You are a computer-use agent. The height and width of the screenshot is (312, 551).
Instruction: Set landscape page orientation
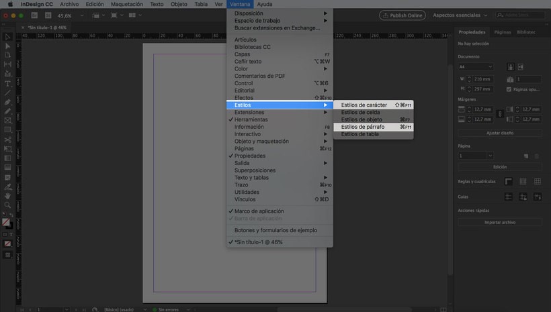(521, 67)
